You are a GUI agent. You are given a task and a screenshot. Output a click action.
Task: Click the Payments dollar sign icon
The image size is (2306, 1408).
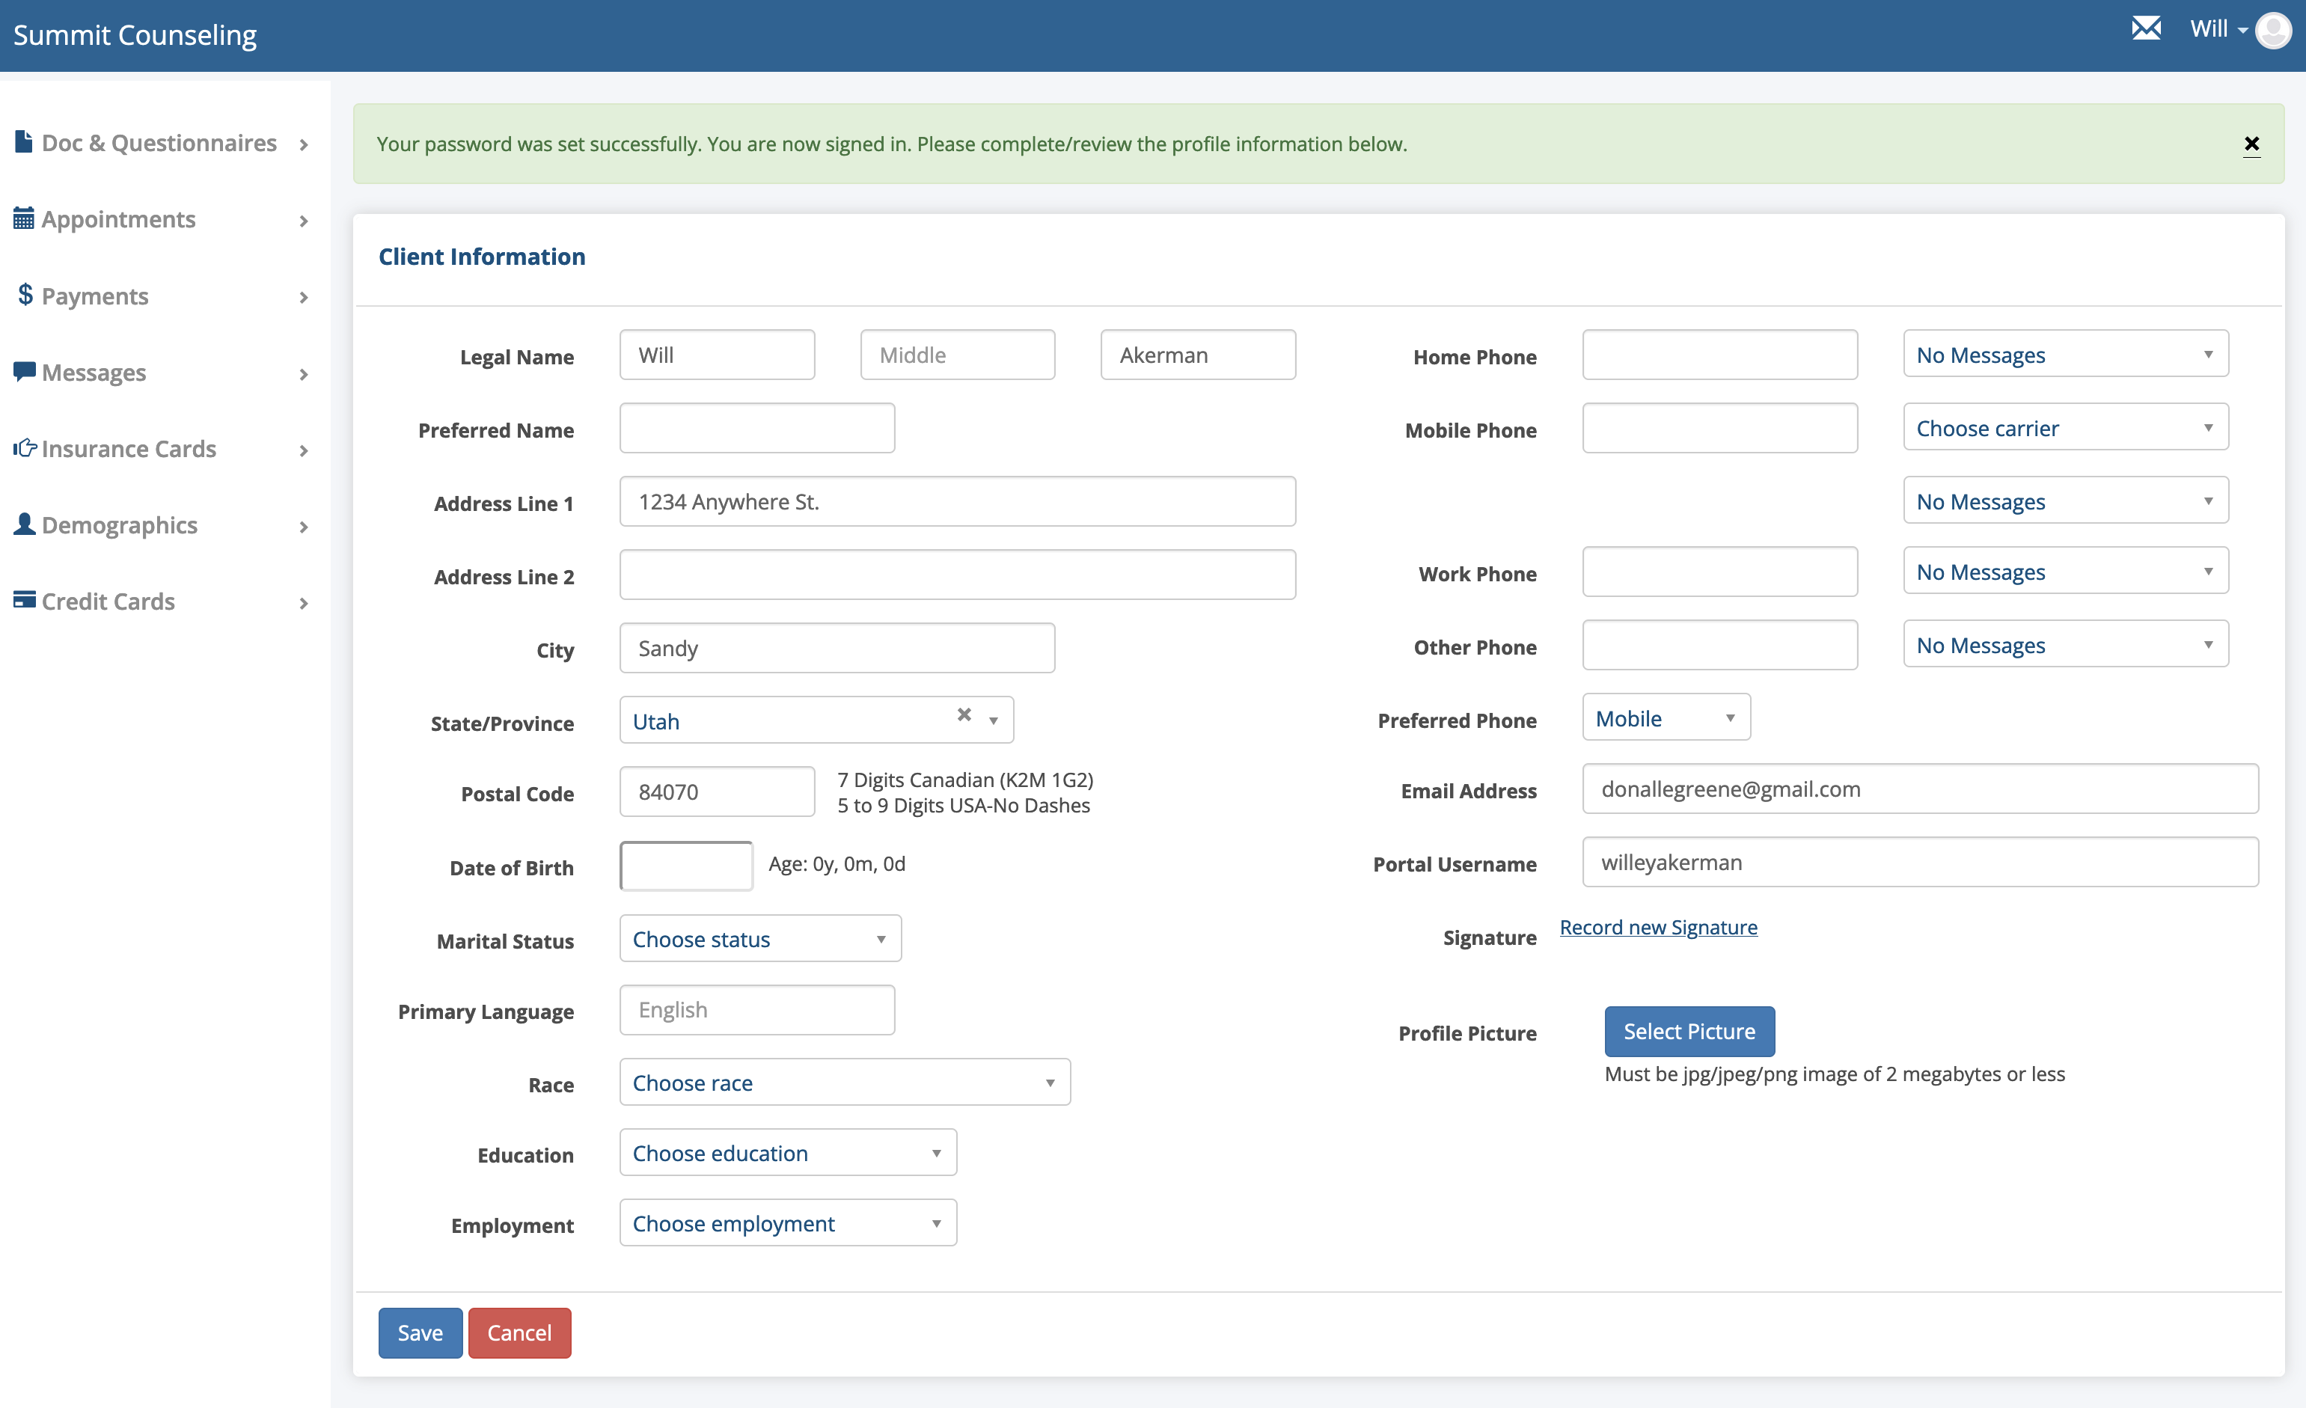pos(25,296)
